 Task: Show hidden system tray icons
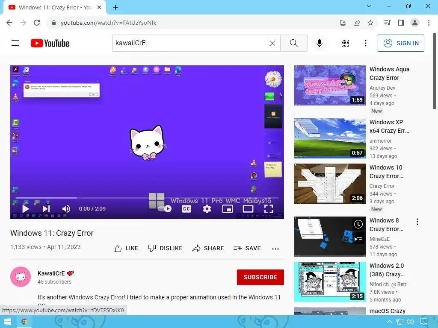tap(389, 322)
